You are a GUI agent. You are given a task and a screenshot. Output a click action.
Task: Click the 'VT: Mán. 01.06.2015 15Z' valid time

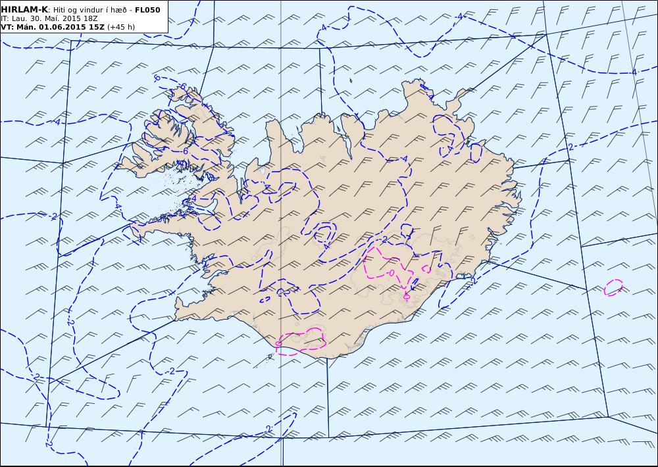(x=53, y=27)
